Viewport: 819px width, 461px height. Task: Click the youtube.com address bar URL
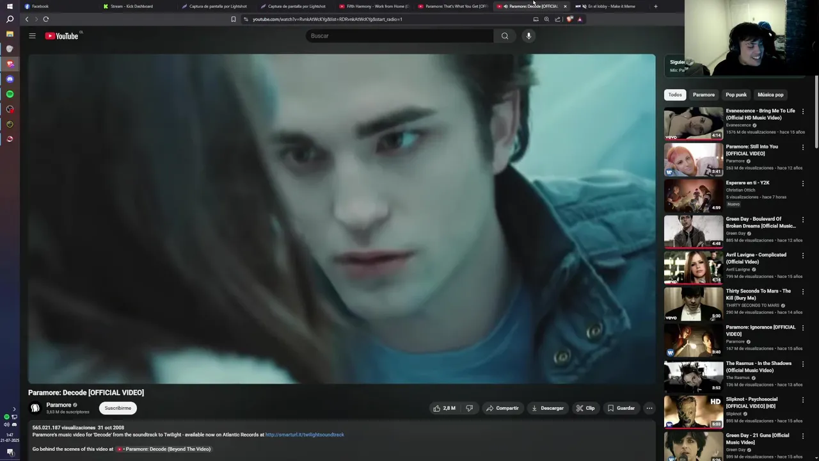point(327,19)
